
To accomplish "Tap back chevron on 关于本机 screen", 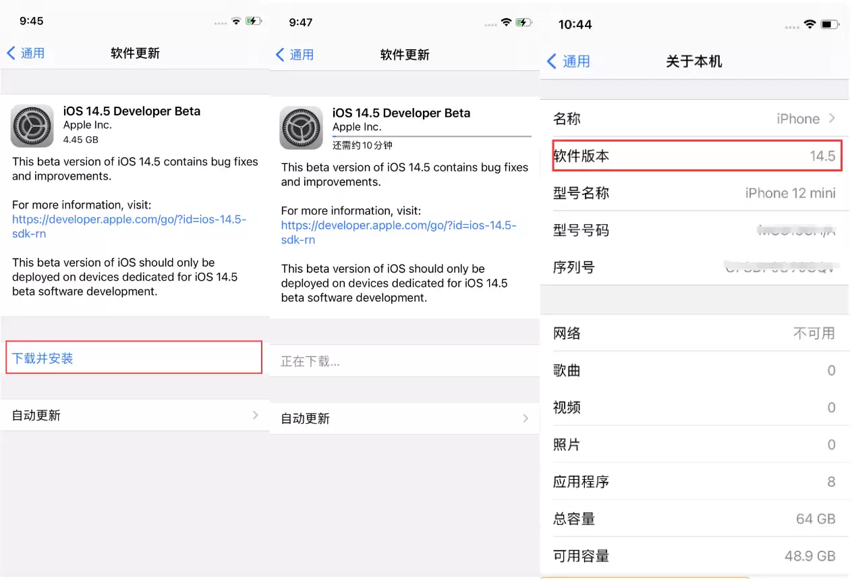I will [552, 61].
